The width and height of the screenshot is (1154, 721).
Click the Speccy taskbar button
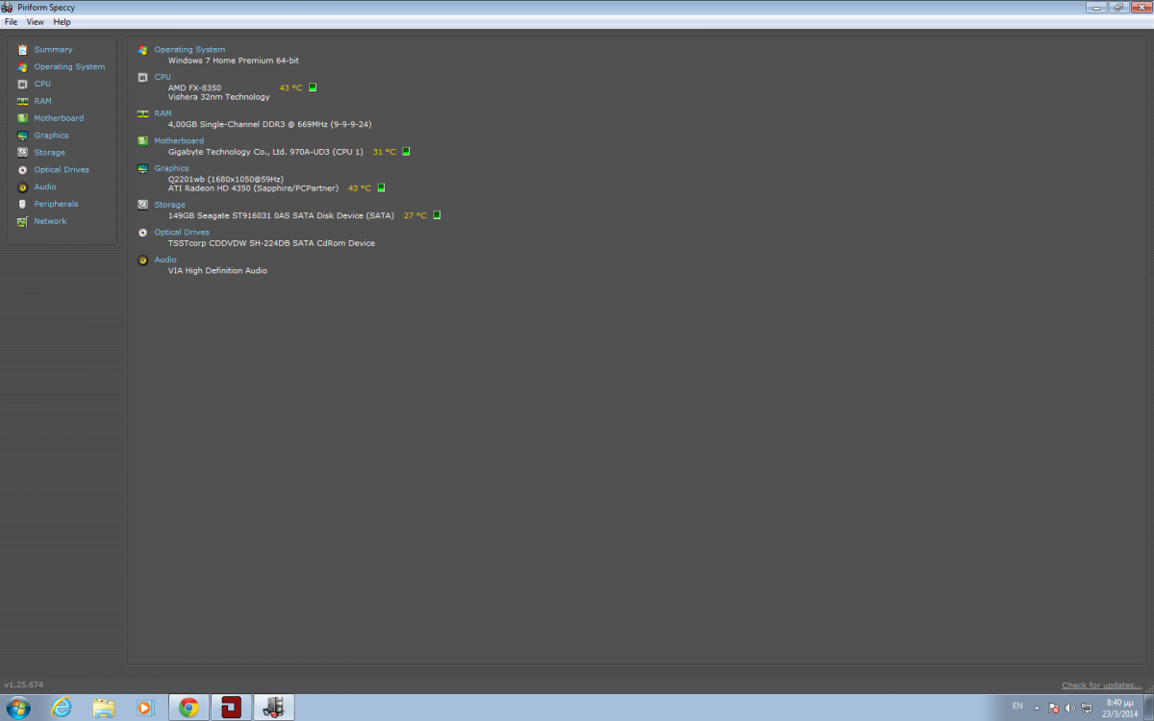tap(274, 708)
